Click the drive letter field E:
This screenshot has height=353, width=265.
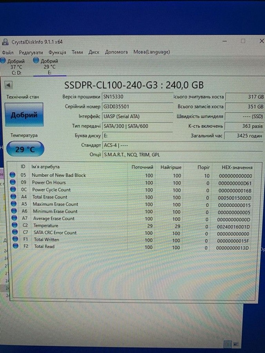[x=137, y=136]
